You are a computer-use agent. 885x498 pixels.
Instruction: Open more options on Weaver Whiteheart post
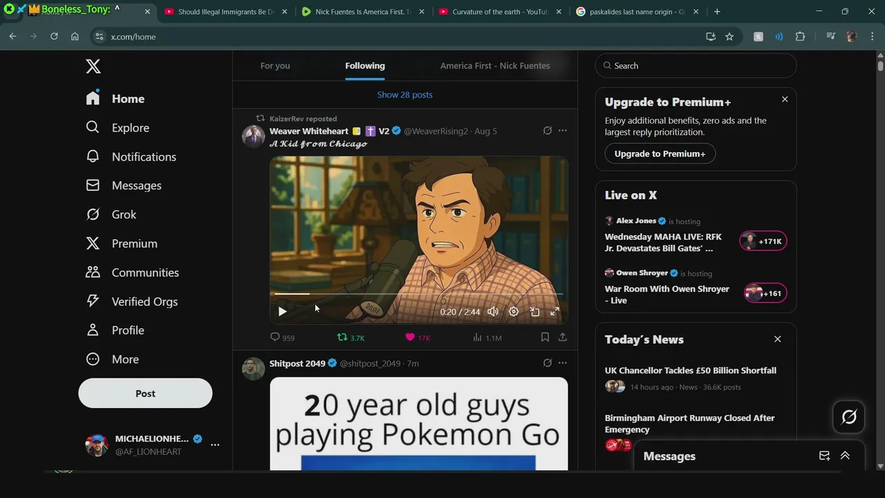[x=563, y=131]
